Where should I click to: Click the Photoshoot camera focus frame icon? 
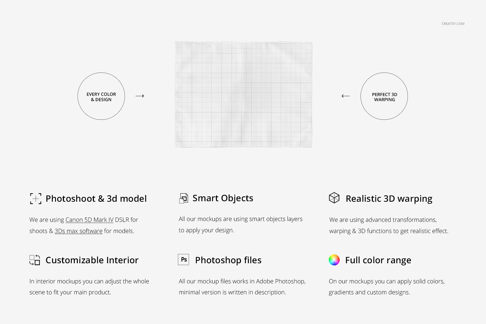(x=36, y=198)
